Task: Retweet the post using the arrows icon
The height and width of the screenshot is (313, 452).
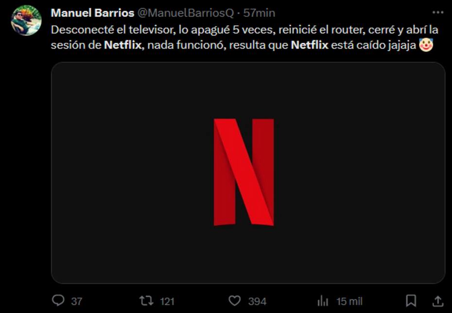Action: 146,301
